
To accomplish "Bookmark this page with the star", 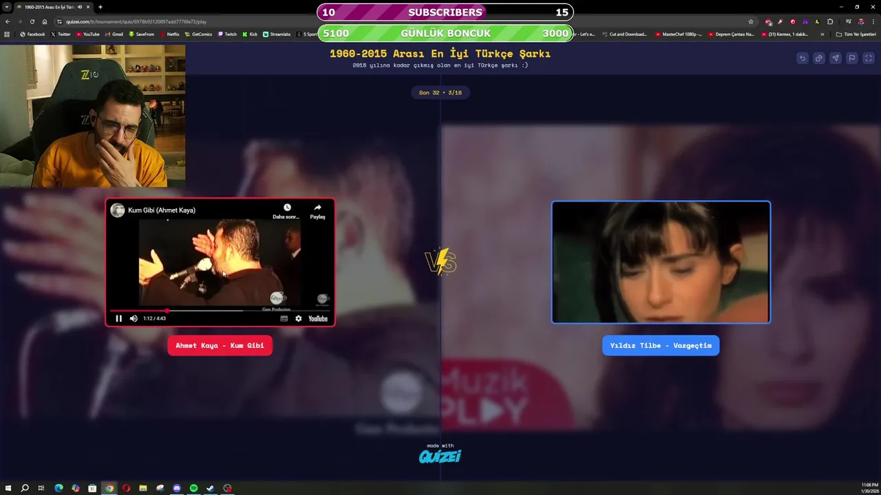I will coord(751,21).
